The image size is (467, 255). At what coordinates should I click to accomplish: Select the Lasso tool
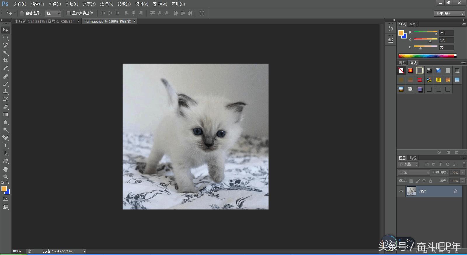(6, 45)
